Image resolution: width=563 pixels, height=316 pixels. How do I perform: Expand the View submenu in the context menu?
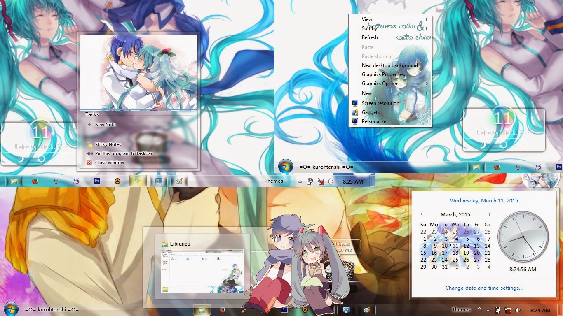tap(390, 19)
